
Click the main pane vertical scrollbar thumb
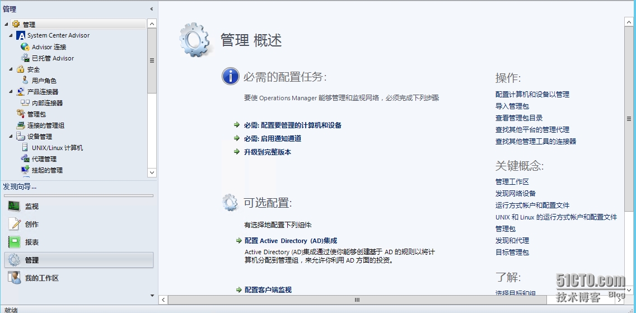tap(629, 119)
